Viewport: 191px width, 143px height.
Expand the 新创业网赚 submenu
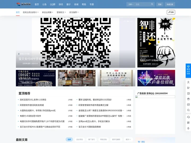pos(48,12)
